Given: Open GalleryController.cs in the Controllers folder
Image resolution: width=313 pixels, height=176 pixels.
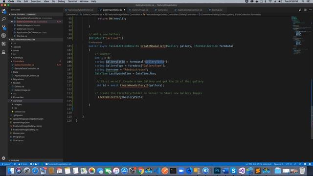Looking at the screenshot, I should [24, 65].
